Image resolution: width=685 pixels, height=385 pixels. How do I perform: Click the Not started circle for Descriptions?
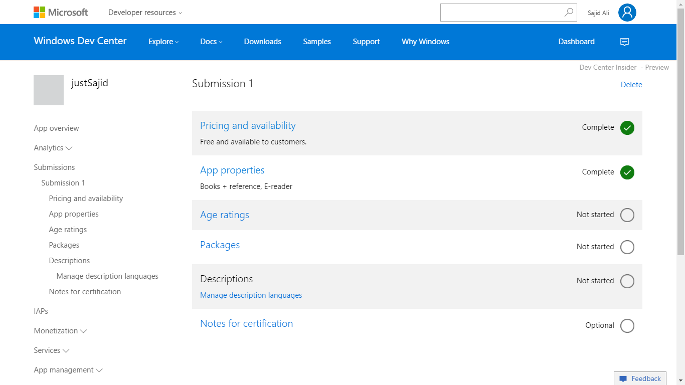[627, 281]
